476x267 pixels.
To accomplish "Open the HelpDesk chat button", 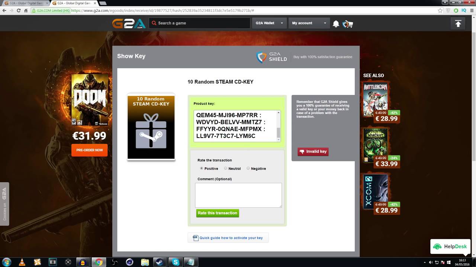I will coord(451,247).
